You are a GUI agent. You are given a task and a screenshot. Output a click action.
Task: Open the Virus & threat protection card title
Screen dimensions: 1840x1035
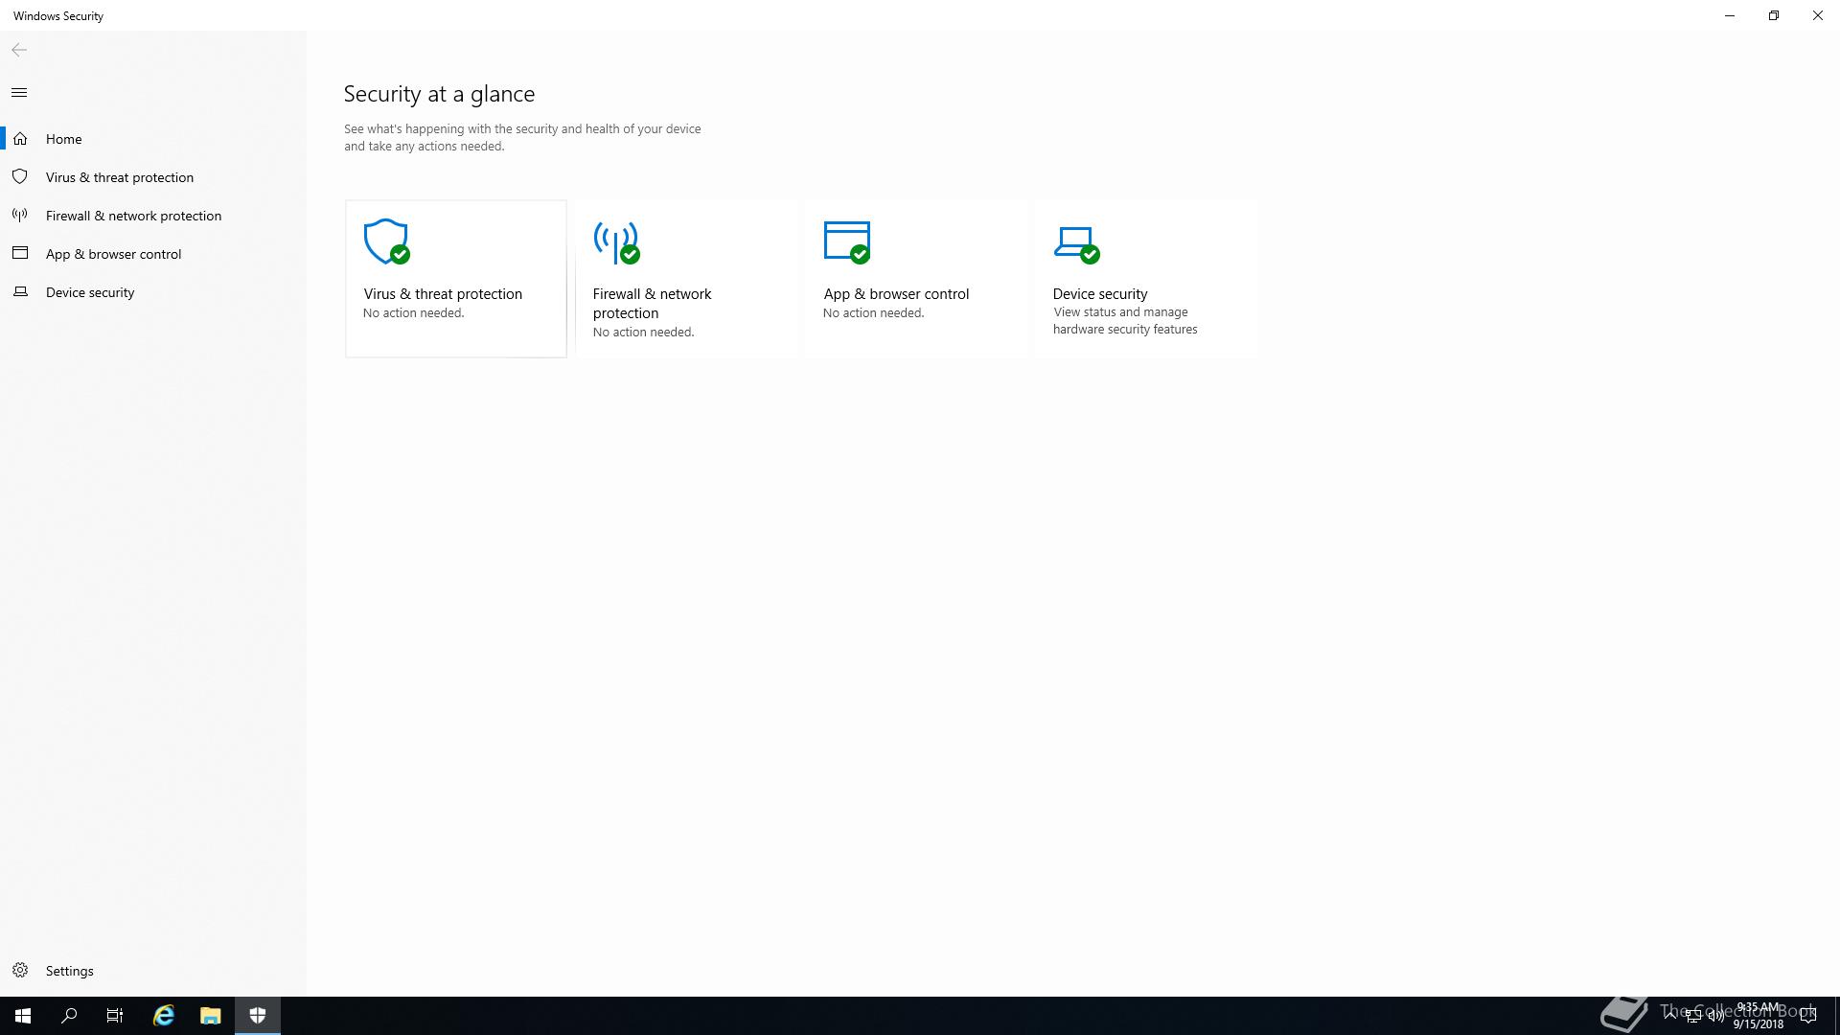[443, 294]
